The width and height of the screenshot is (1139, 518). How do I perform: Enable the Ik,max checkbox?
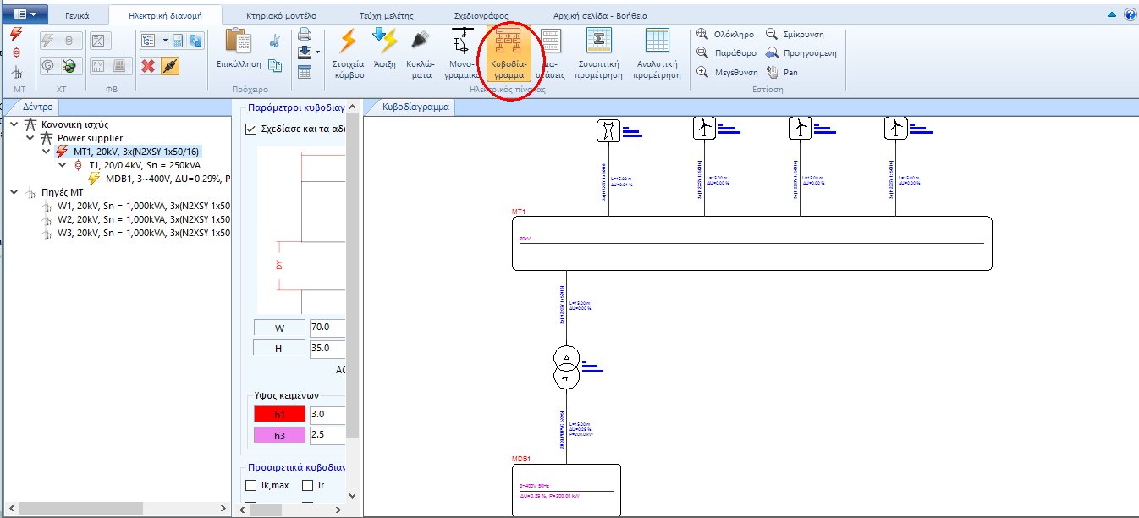(250, 485)
